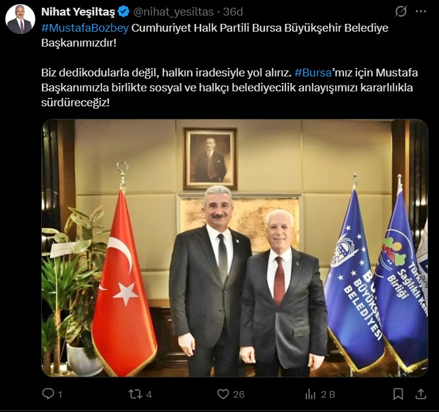View post analytics bar chart icon
The width and height of the screenshot is (439, 412).
click(311, 394)
